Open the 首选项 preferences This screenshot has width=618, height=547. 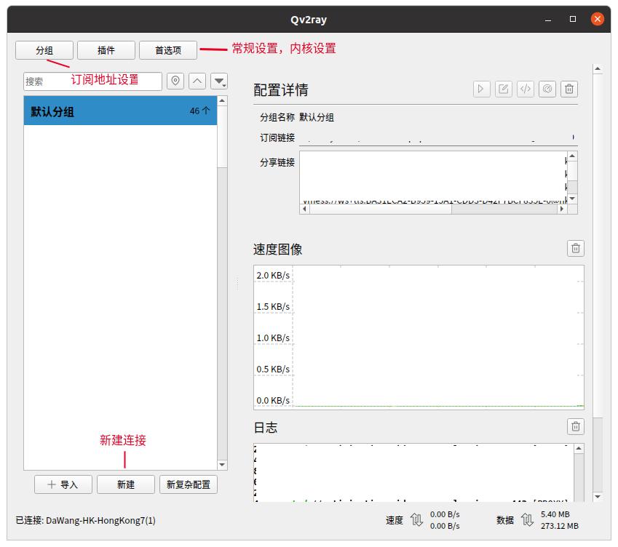coord(169,50)
